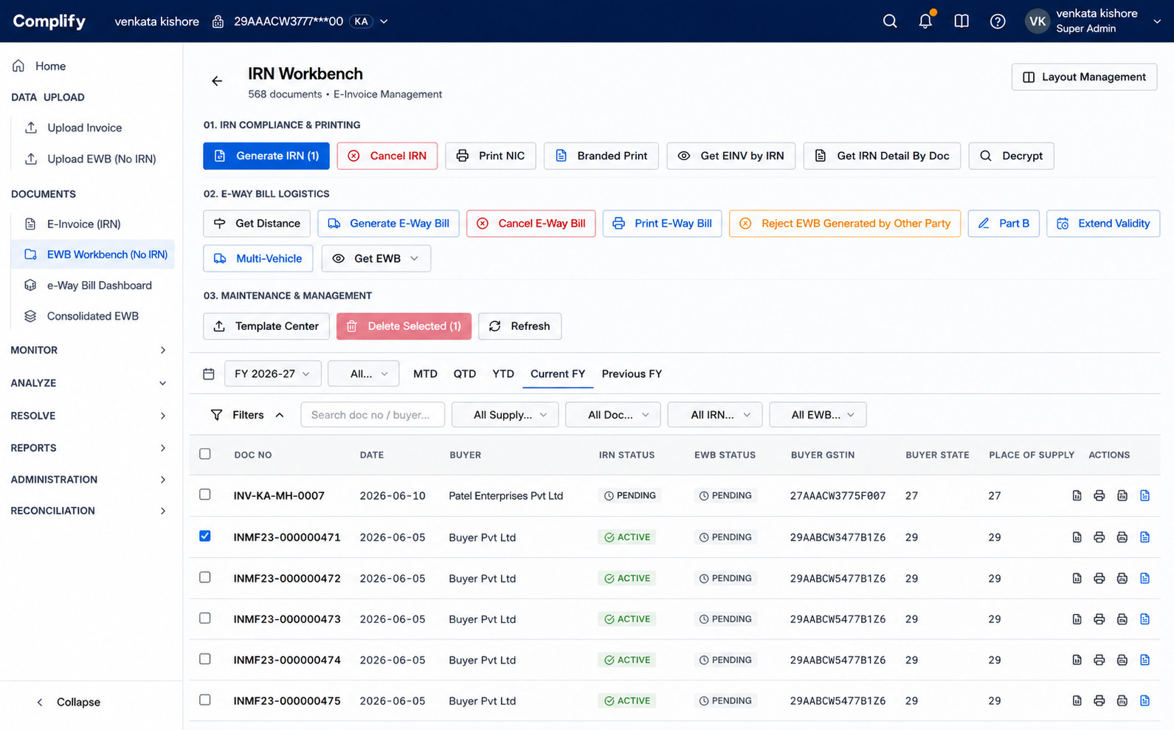This screenshot has height=730, width=1174.
Task: Click the blue document icon for INMF23-000000475
Action: click(1144, 701)
